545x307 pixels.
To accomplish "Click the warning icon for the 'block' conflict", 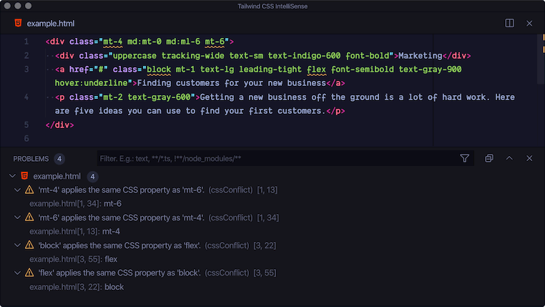I will point(30,245).
